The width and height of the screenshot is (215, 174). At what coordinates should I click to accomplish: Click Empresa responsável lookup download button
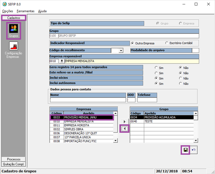(x=62, y=61)
